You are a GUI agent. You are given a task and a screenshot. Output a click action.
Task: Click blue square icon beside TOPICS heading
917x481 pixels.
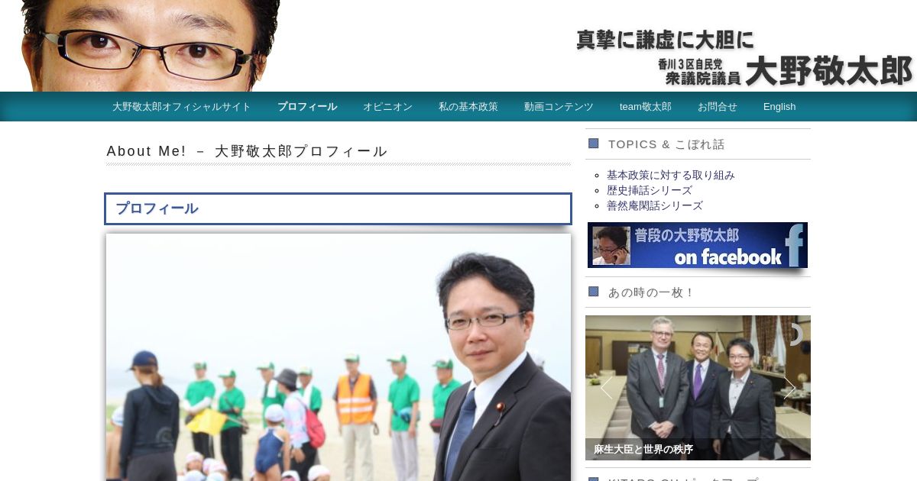[x=593, y=144]
